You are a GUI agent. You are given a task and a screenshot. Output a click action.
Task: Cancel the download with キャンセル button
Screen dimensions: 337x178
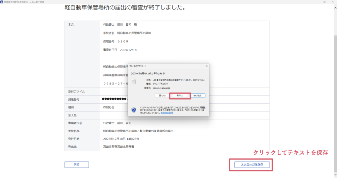(198, 95)
